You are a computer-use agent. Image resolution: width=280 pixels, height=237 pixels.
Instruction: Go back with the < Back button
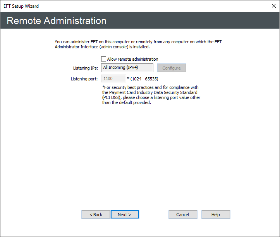click(96, 215)
